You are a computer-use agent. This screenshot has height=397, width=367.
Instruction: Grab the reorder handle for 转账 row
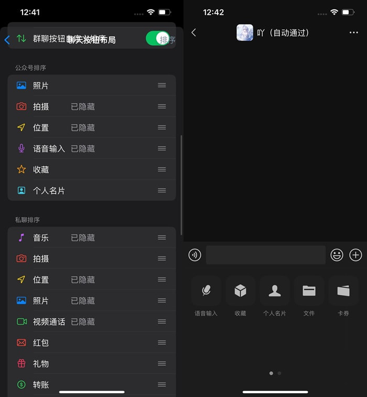(x=161, y=384)
